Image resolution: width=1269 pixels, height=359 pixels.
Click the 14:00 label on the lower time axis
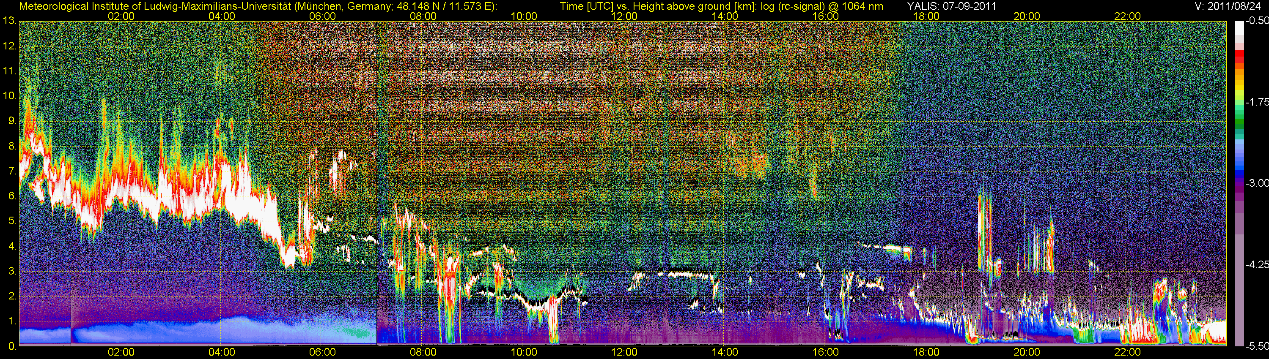pos(725,353)
